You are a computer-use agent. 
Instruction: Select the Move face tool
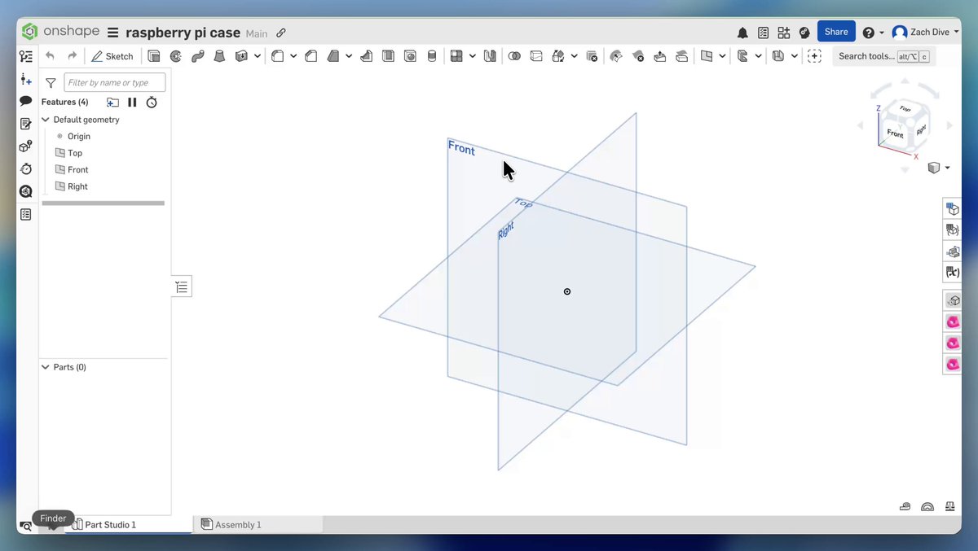(x=660, y=56)
